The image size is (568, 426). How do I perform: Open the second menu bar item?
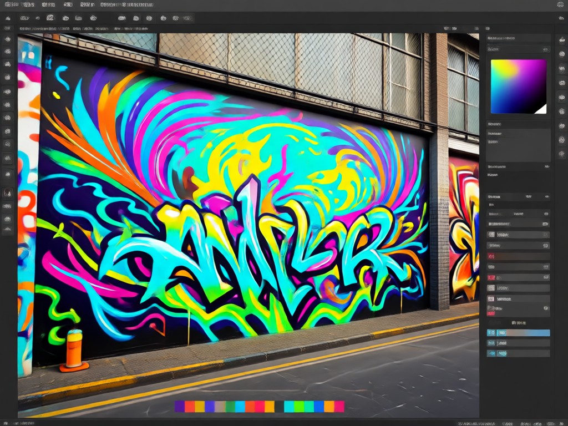pos(28,4)
